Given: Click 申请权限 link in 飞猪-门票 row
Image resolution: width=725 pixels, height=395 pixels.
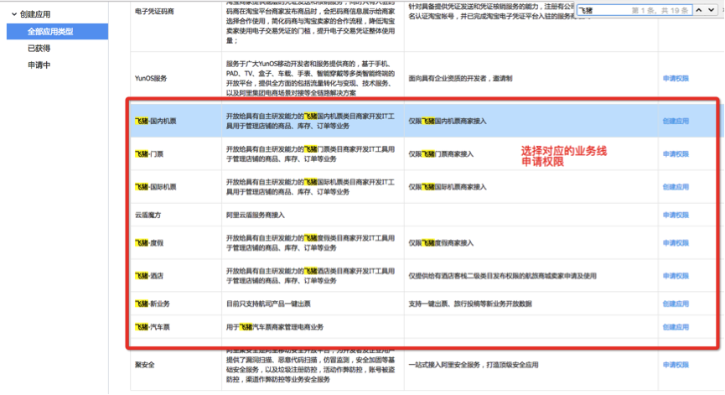Looking at the screenshot, I should coord(676,154).
